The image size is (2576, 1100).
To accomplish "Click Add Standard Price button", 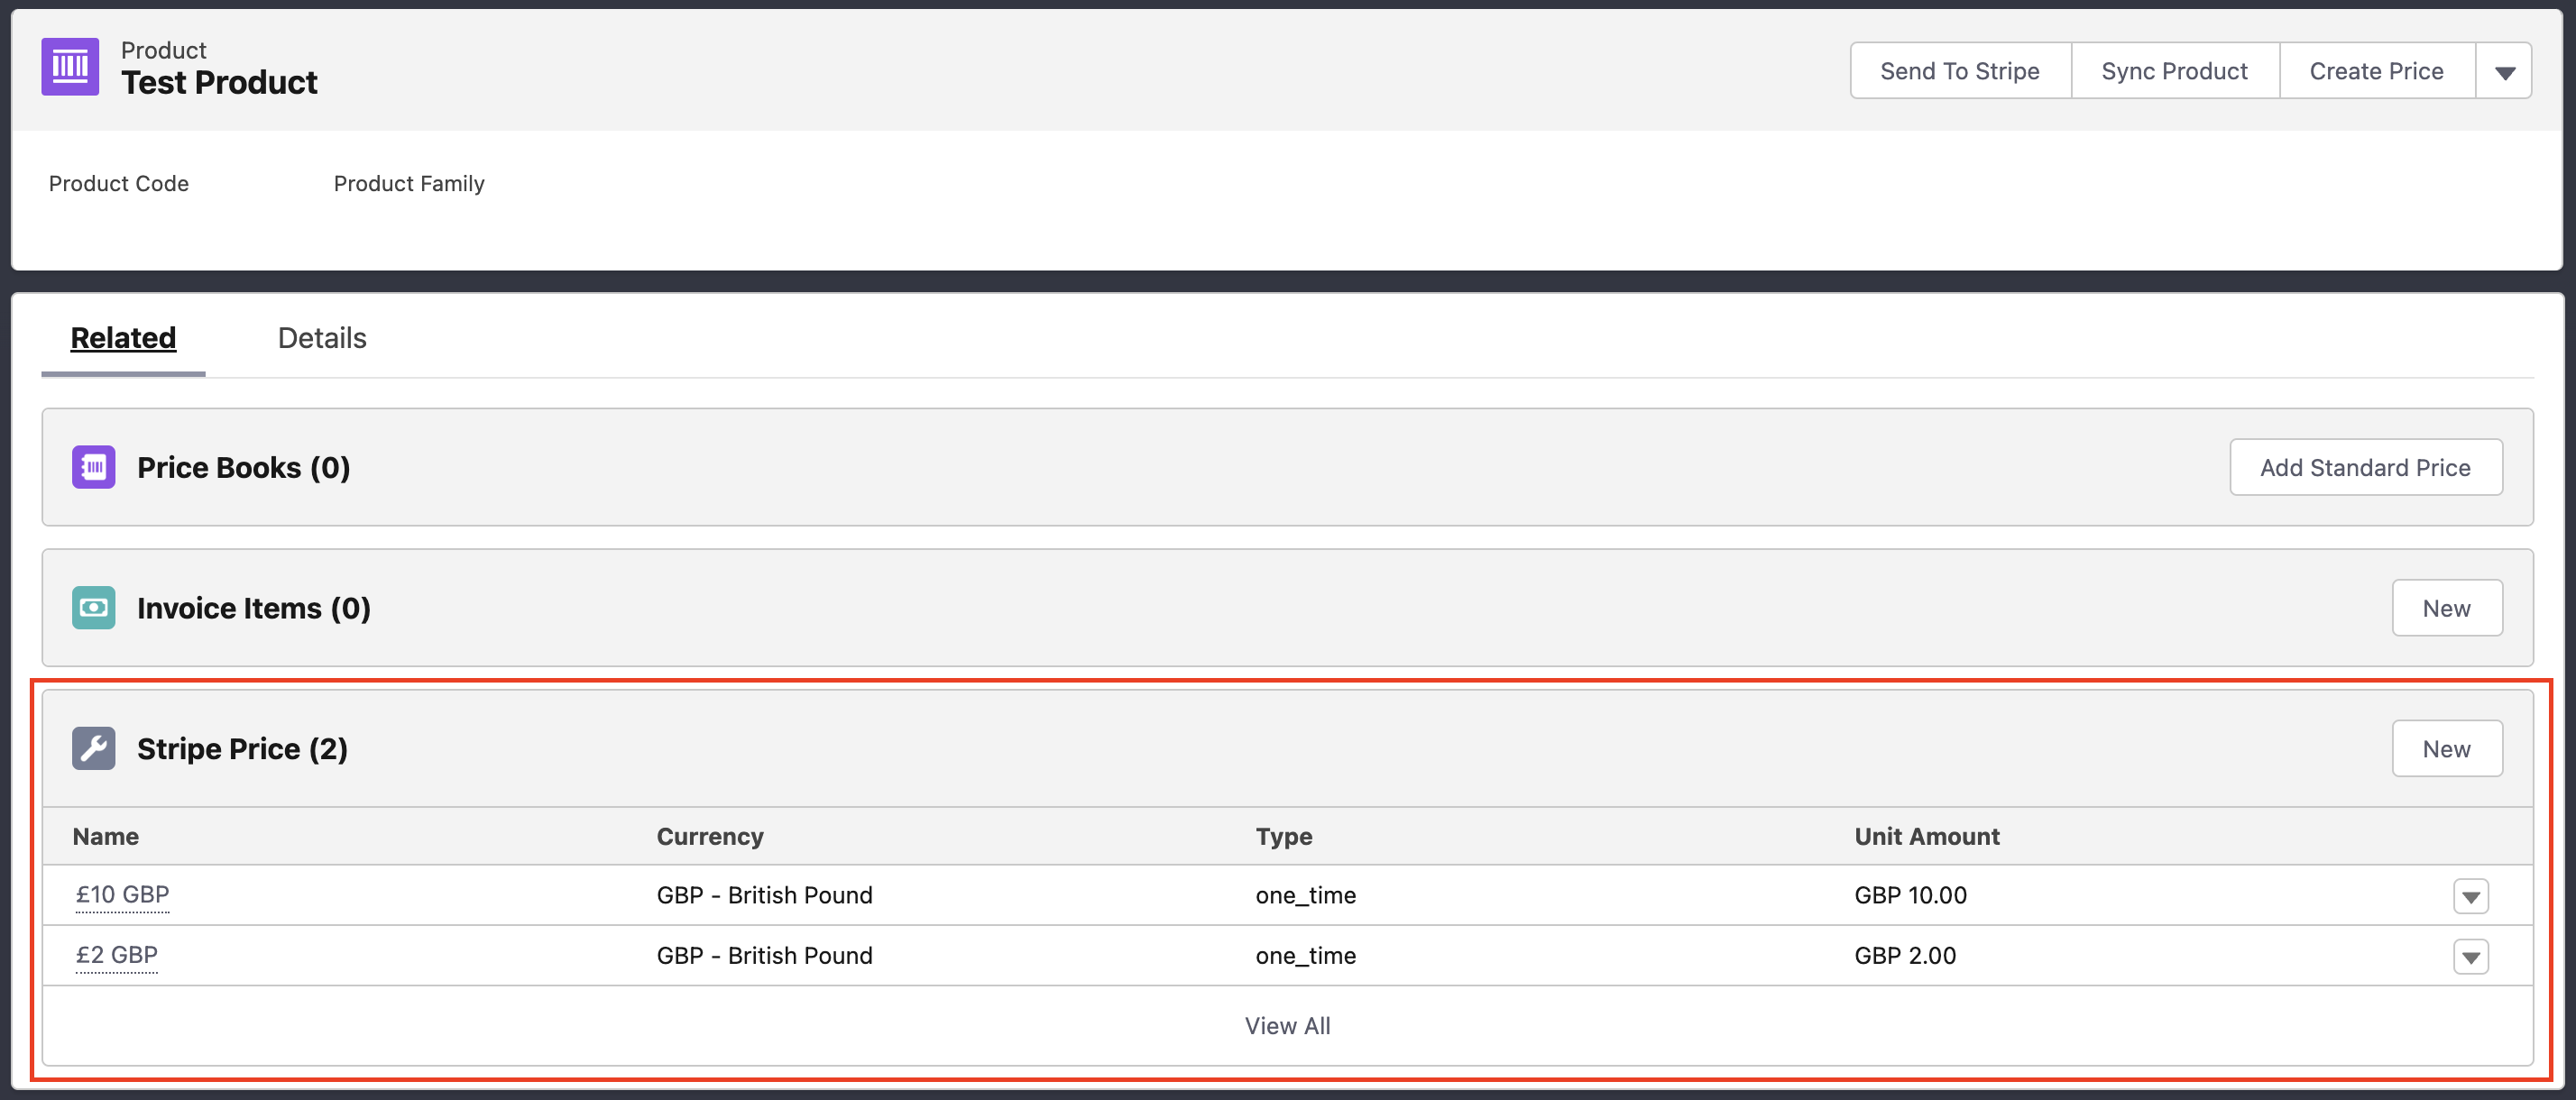I will coord(2365,467).
